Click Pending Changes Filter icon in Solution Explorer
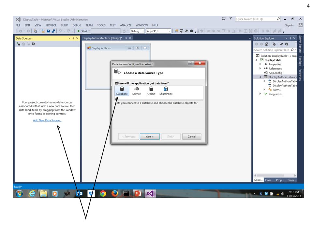 (274, 44)
